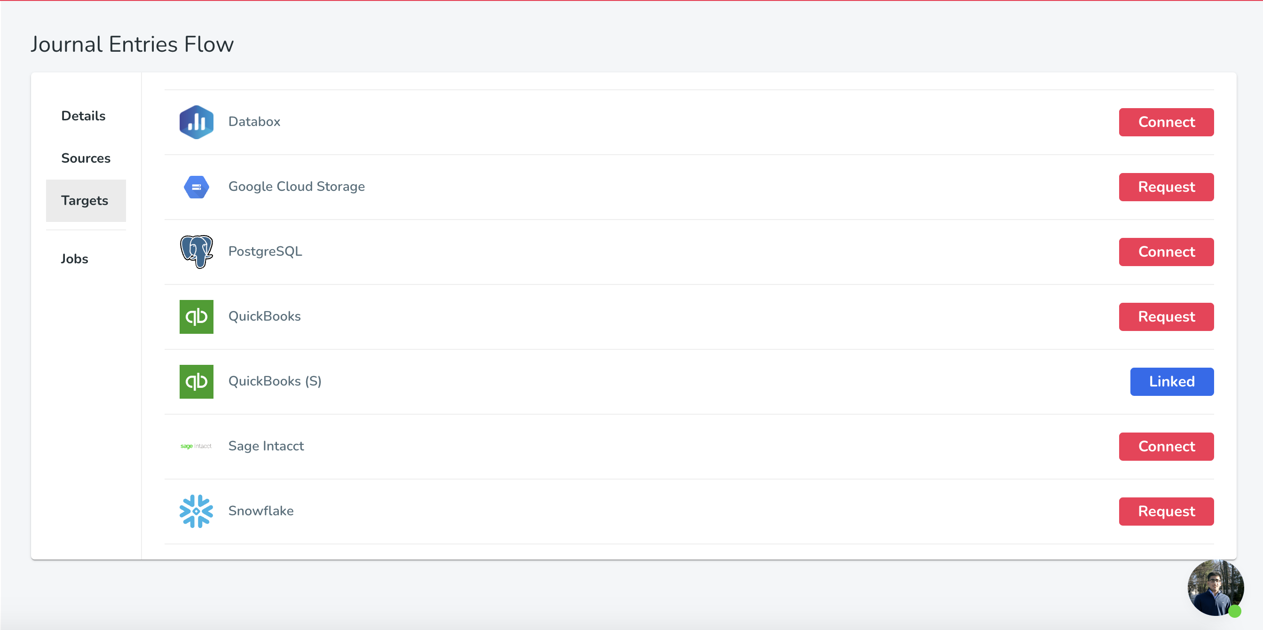This screenshot has height=630, width=1263.
Task: Click the Sage Intacct logo
Action: 196,446
